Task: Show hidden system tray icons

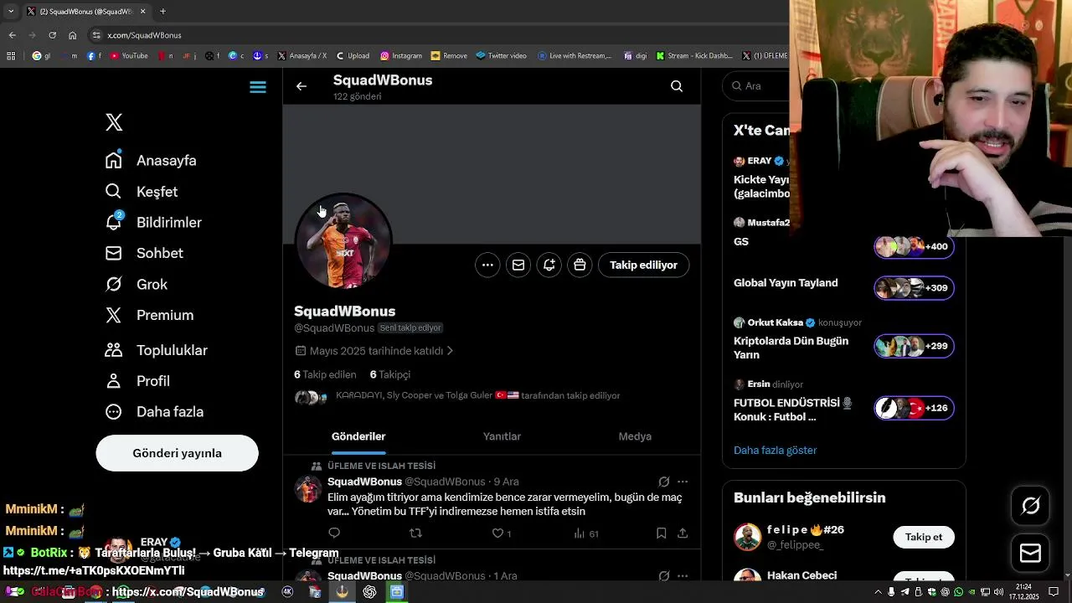Action: tap(878, 592)
